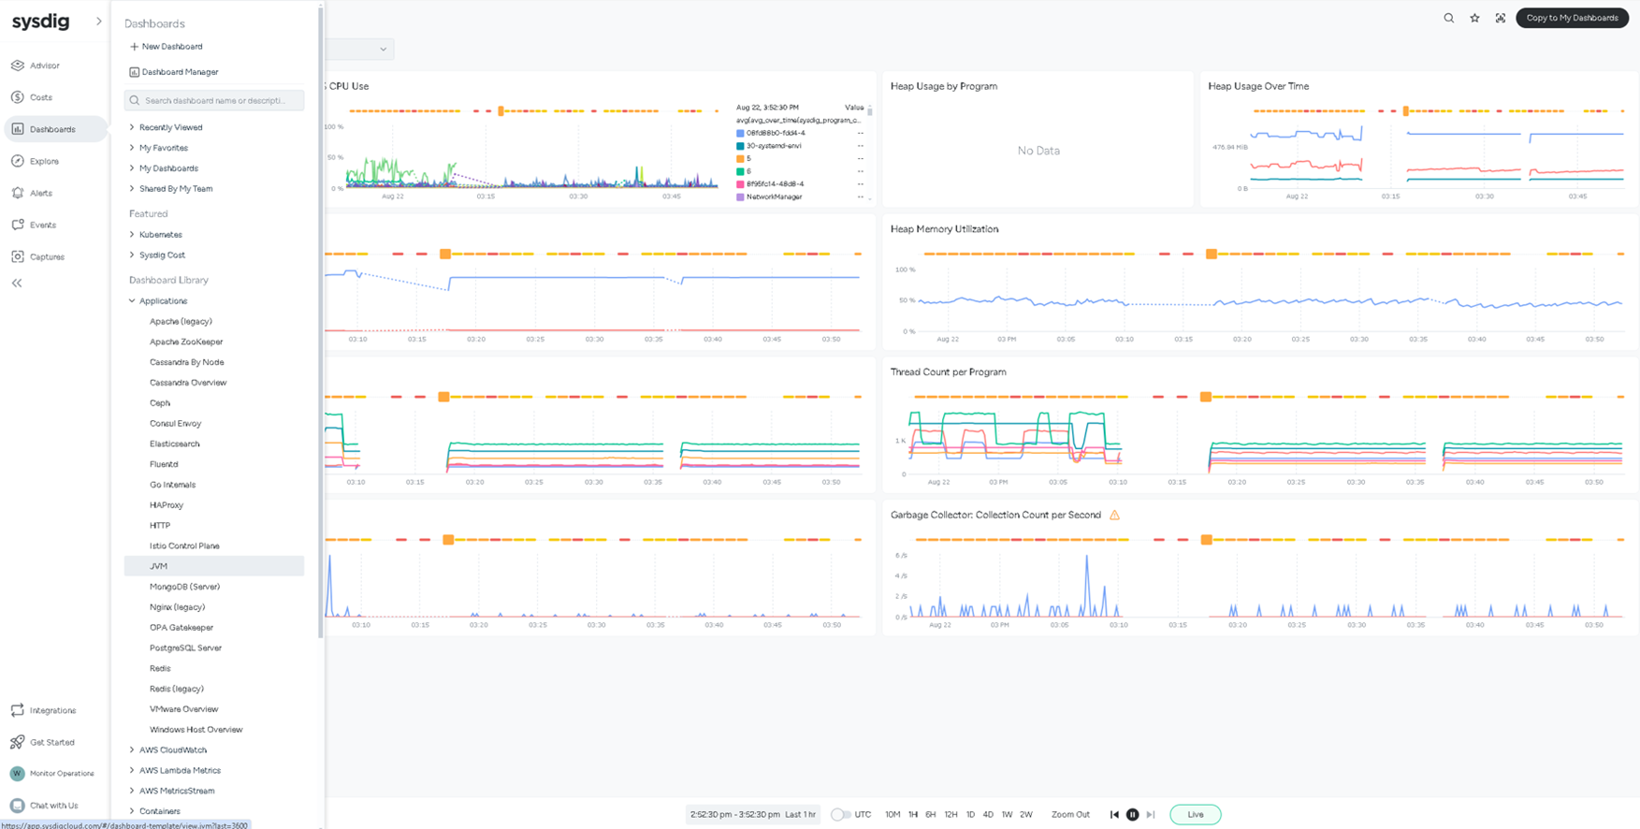Open the Advisor section in the sidebar

[x=44, y=65]
